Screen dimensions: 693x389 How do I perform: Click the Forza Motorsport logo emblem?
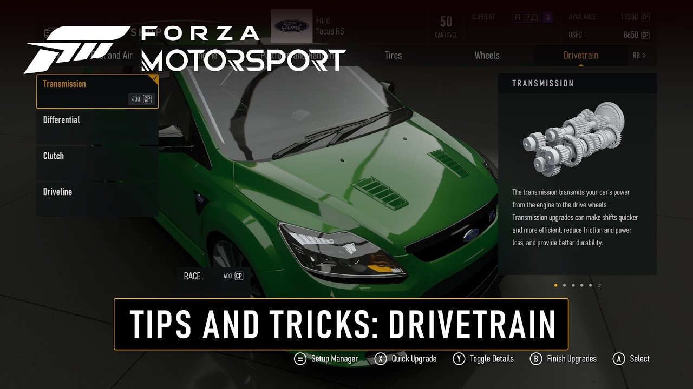click(76, 51)
